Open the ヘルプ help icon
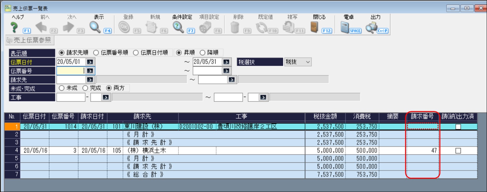 [14, 28]
